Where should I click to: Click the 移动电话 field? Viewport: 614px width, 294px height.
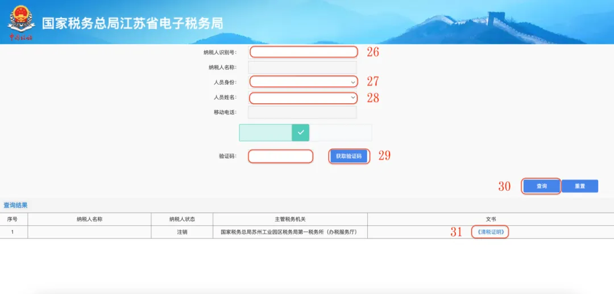coord(302,112)
